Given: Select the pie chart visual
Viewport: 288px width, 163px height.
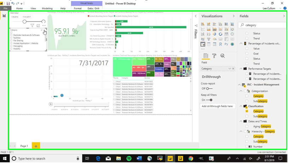Looking at the screenshot, I should tap(214, 34).
